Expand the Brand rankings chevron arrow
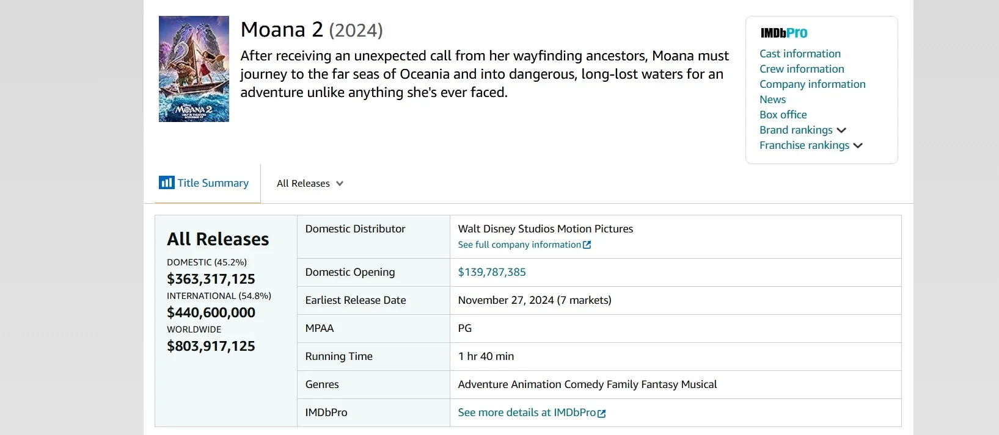The image size is (999, 435). [841, 131]
